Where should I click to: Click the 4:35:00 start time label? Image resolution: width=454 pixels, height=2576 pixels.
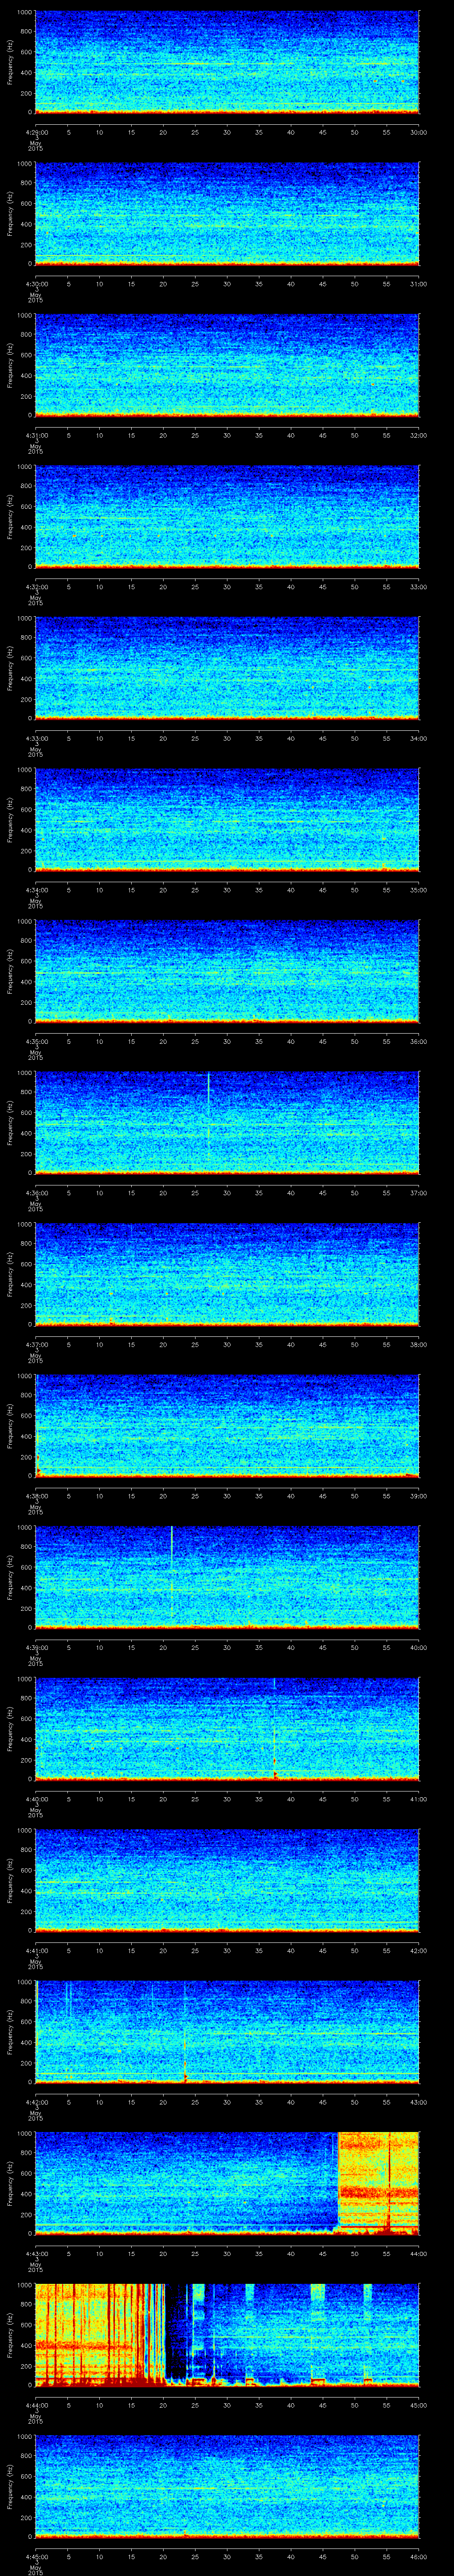[x=36, y=1041]
